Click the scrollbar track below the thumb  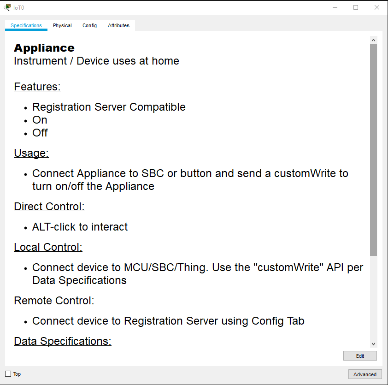[373, 300]
